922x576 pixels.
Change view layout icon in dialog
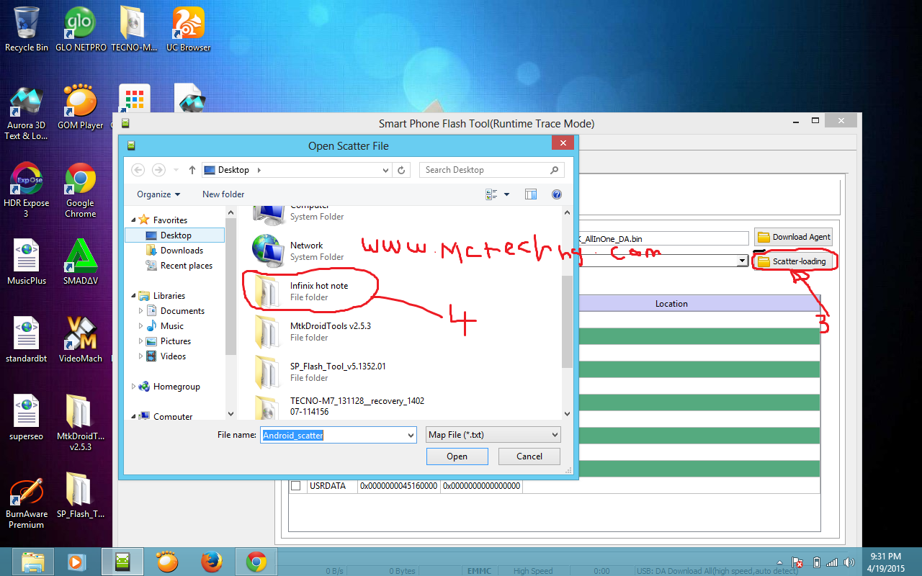[x=492, y=194]
